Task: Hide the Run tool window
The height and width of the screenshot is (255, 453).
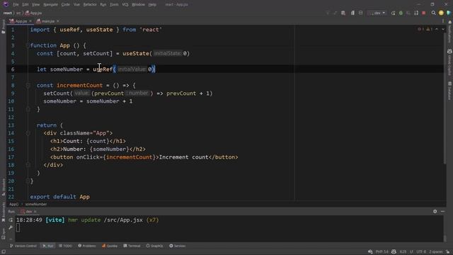Action: click(x=442, y=211)
